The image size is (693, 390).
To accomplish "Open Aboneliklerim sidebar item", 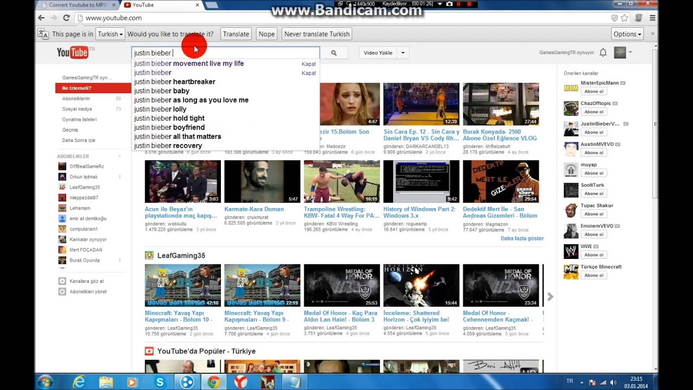I will pos(76,99).
